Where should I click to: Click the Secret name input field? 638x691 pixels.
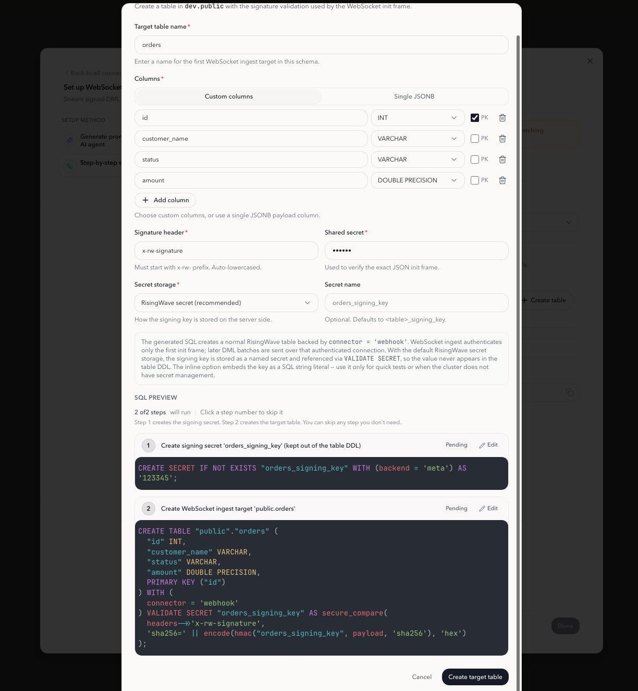[416, 303]
